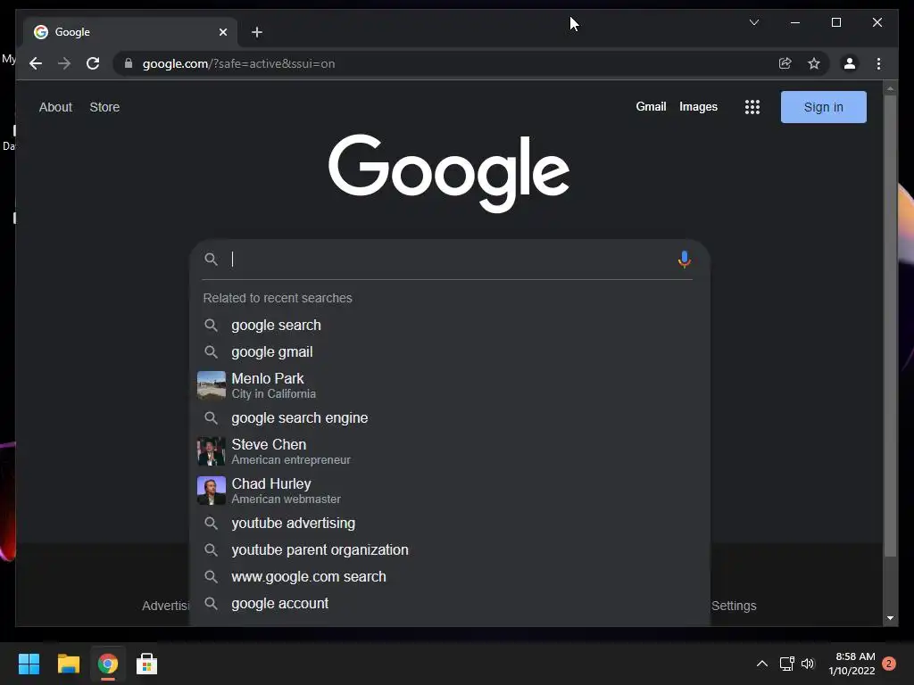Open the Images link
Screen dimensions: 914x685
698,107
